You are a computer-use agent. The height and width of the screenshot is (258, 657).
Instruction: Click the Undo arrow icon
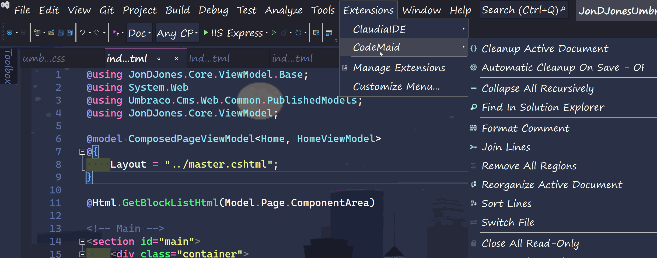(82, 33)
